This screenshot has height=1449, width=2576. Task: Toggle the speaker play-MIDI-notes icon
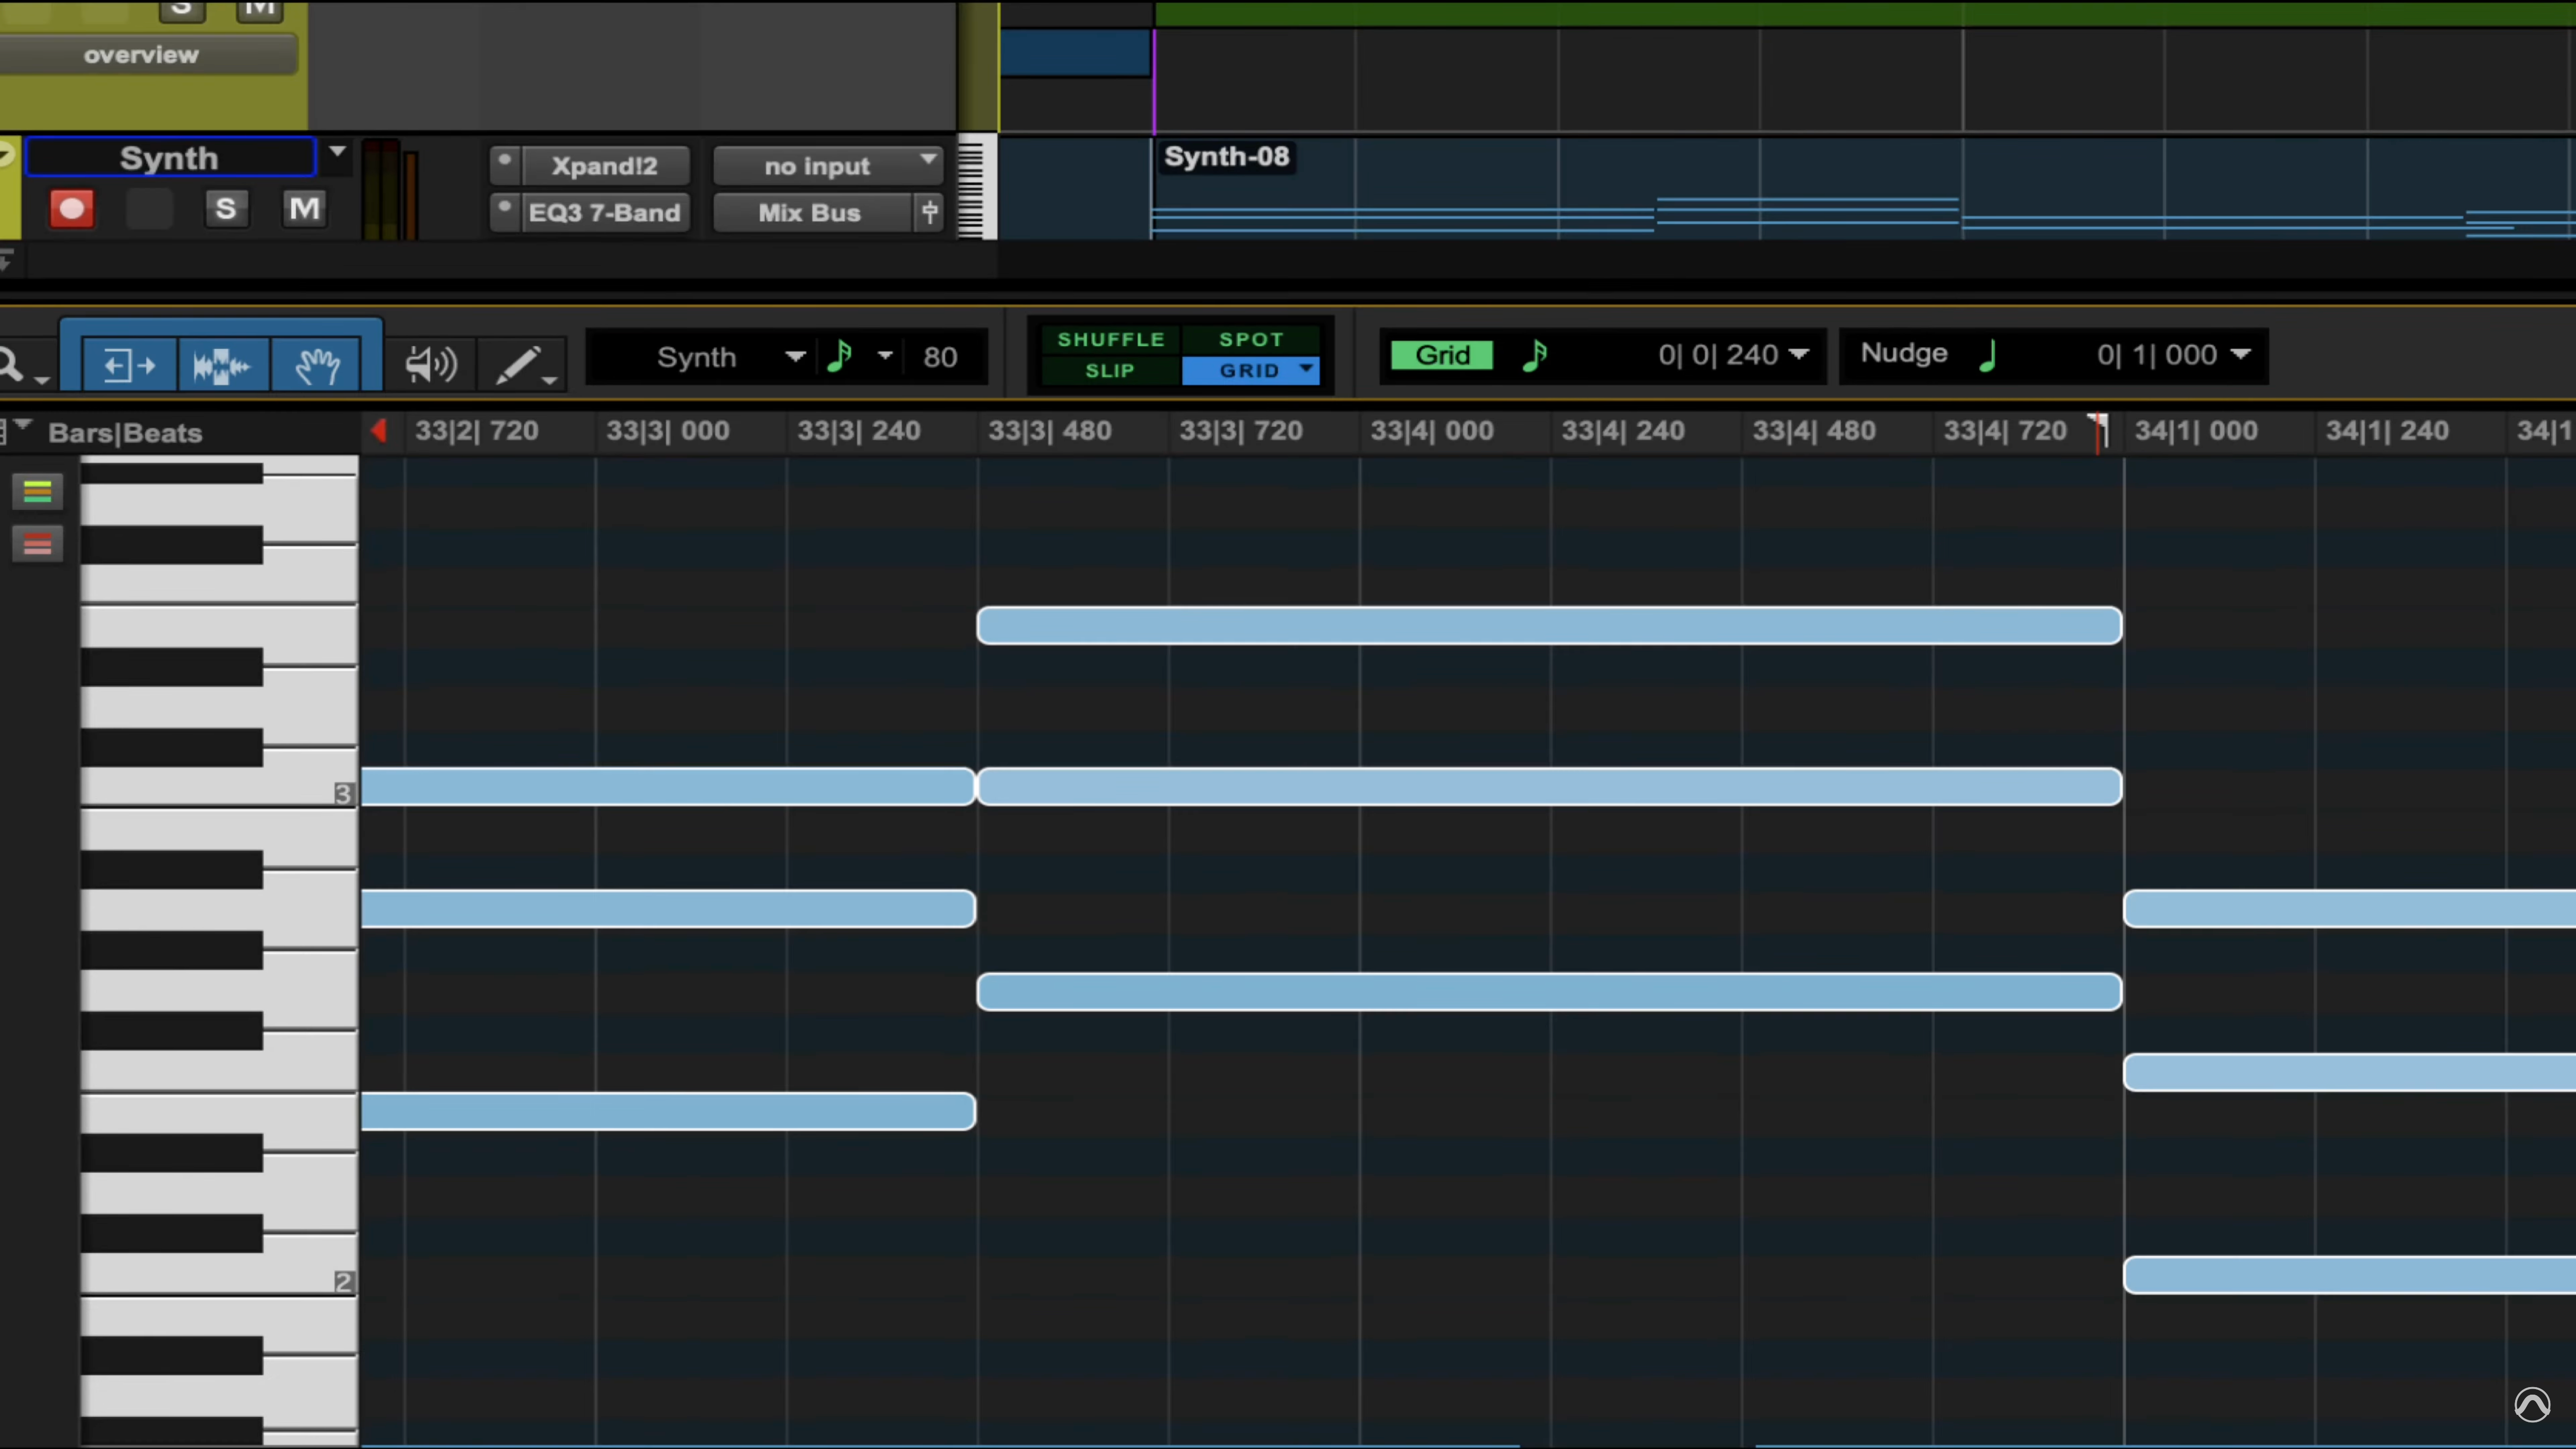430,364
